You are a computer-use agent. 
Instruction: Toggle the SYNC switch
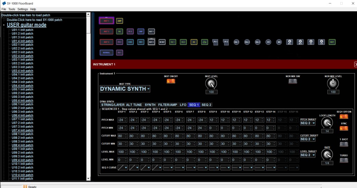344,128
